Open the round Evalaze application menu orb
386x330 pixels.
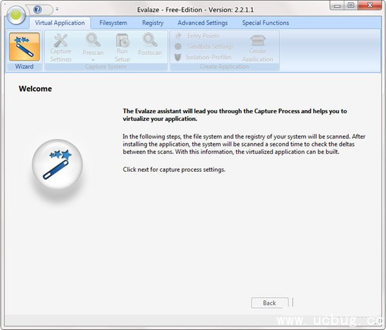tap(15, 15)
